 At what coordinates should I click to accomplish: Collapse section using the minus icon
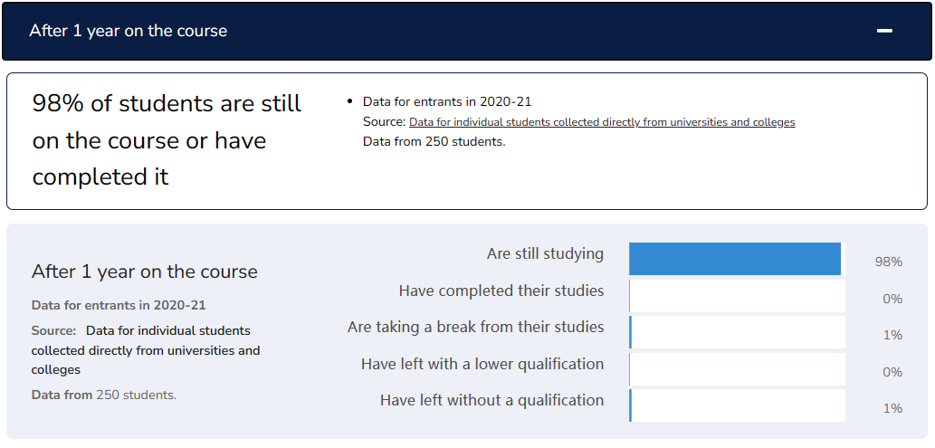click(884, 31)
